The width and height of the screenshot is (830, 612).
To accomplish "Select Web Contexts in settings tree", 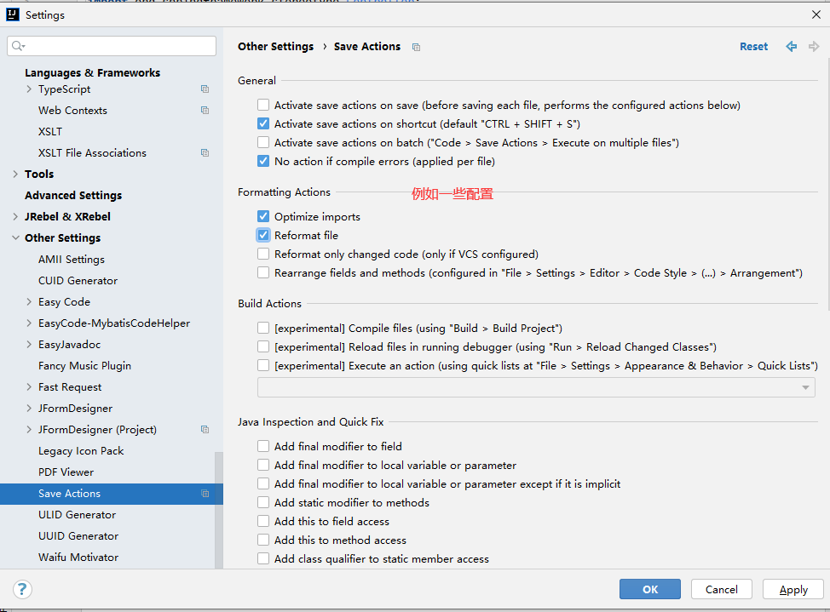I will [72, 110].
